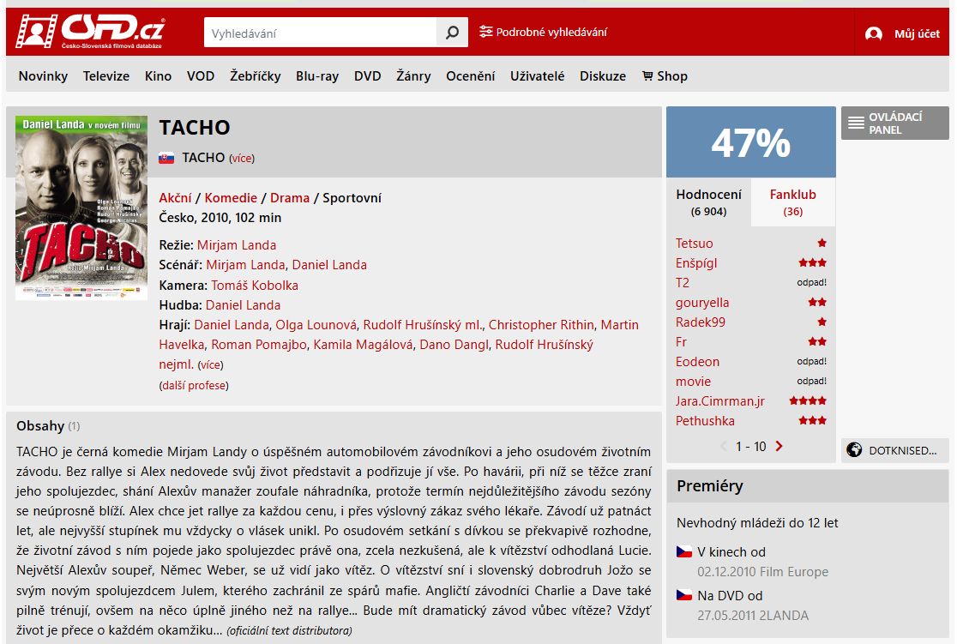Open actress Olga Lounová's page
This screenshot has width=957, height=644.
[x=316, y=325]
